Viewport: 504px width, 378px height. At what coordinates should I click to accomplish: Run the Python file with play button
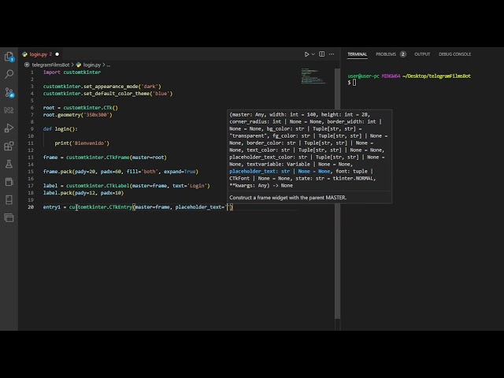click(x=306, y=54)
